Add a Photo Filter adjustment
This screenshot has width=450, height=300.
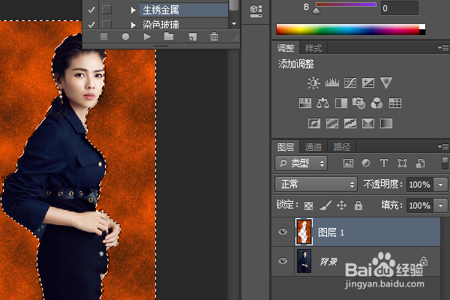point(359,103)
